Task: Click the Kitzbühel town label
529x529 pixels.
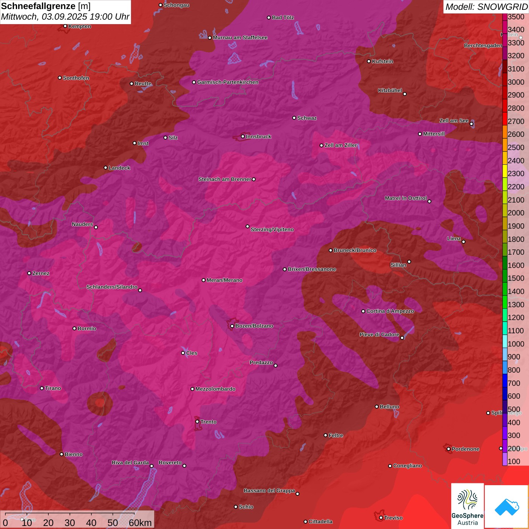Action: (390, 90)
